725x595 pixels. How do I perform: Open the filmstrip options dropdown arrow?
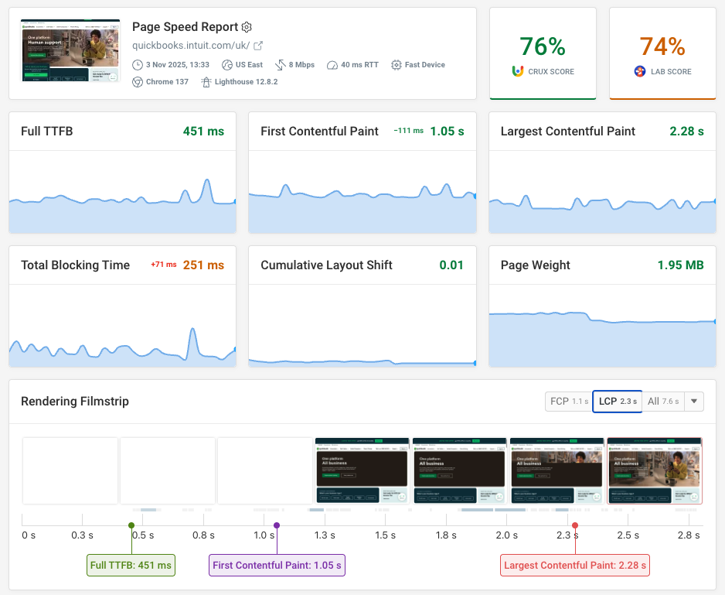[x=694, y=401]
